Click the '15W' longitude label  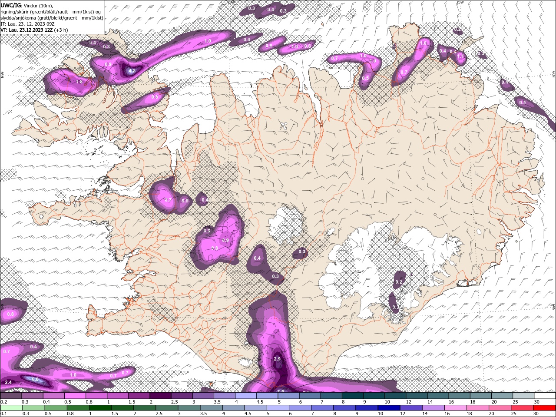pos(460,2)
